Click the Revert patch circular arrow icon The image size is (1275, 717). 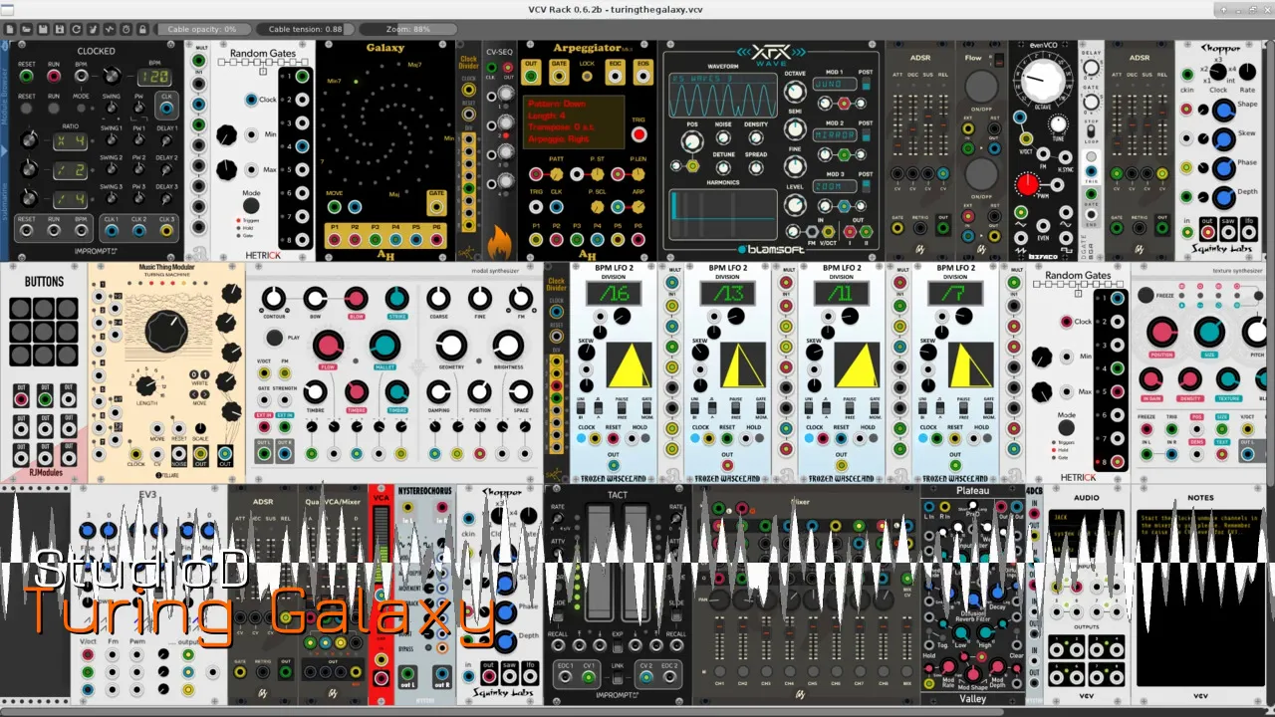(x=77, y=29)
